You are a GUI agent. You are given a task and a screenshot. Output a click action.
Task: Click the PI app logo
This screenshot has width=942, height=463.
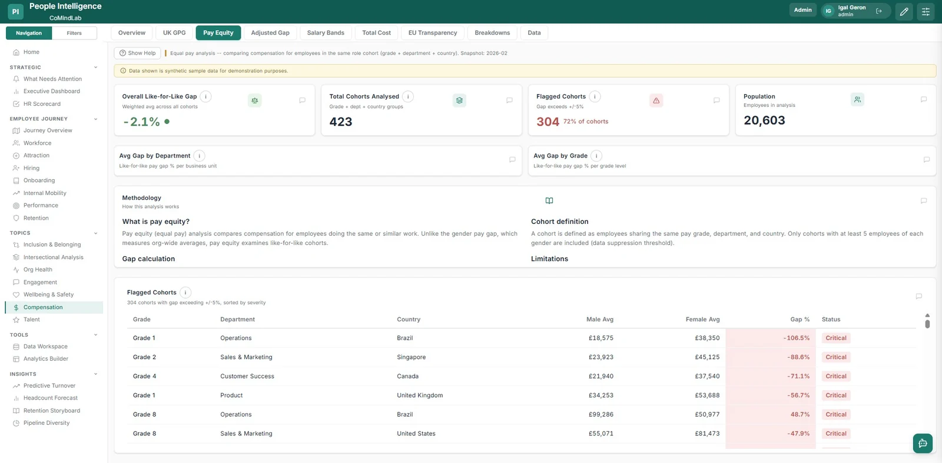[15, 11]
